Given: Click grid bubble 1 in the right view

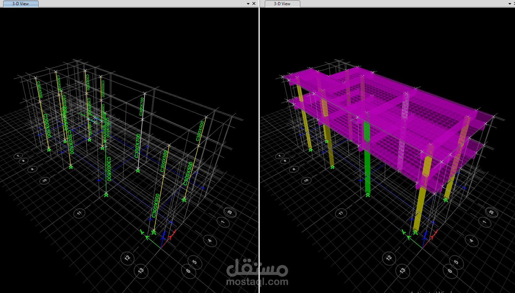Looking at the screenshot, I should tap(484, 222).
